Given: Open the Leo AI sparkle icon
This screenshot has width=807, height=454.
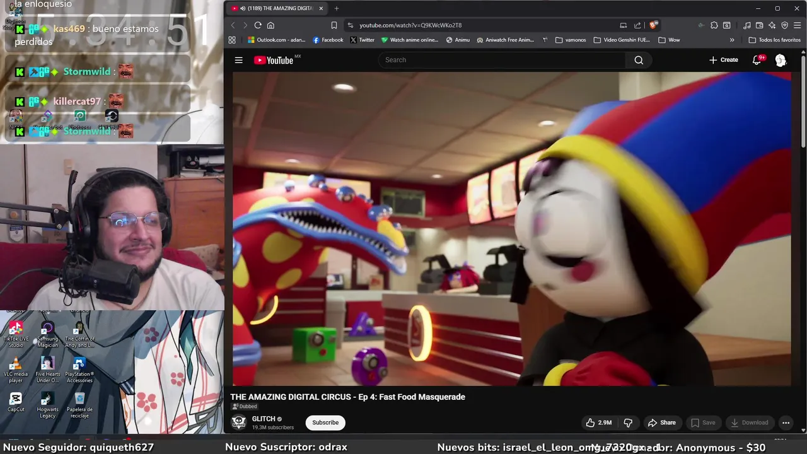Looking at the screenshot, I should pyautogui.click(x=772, y=25).
